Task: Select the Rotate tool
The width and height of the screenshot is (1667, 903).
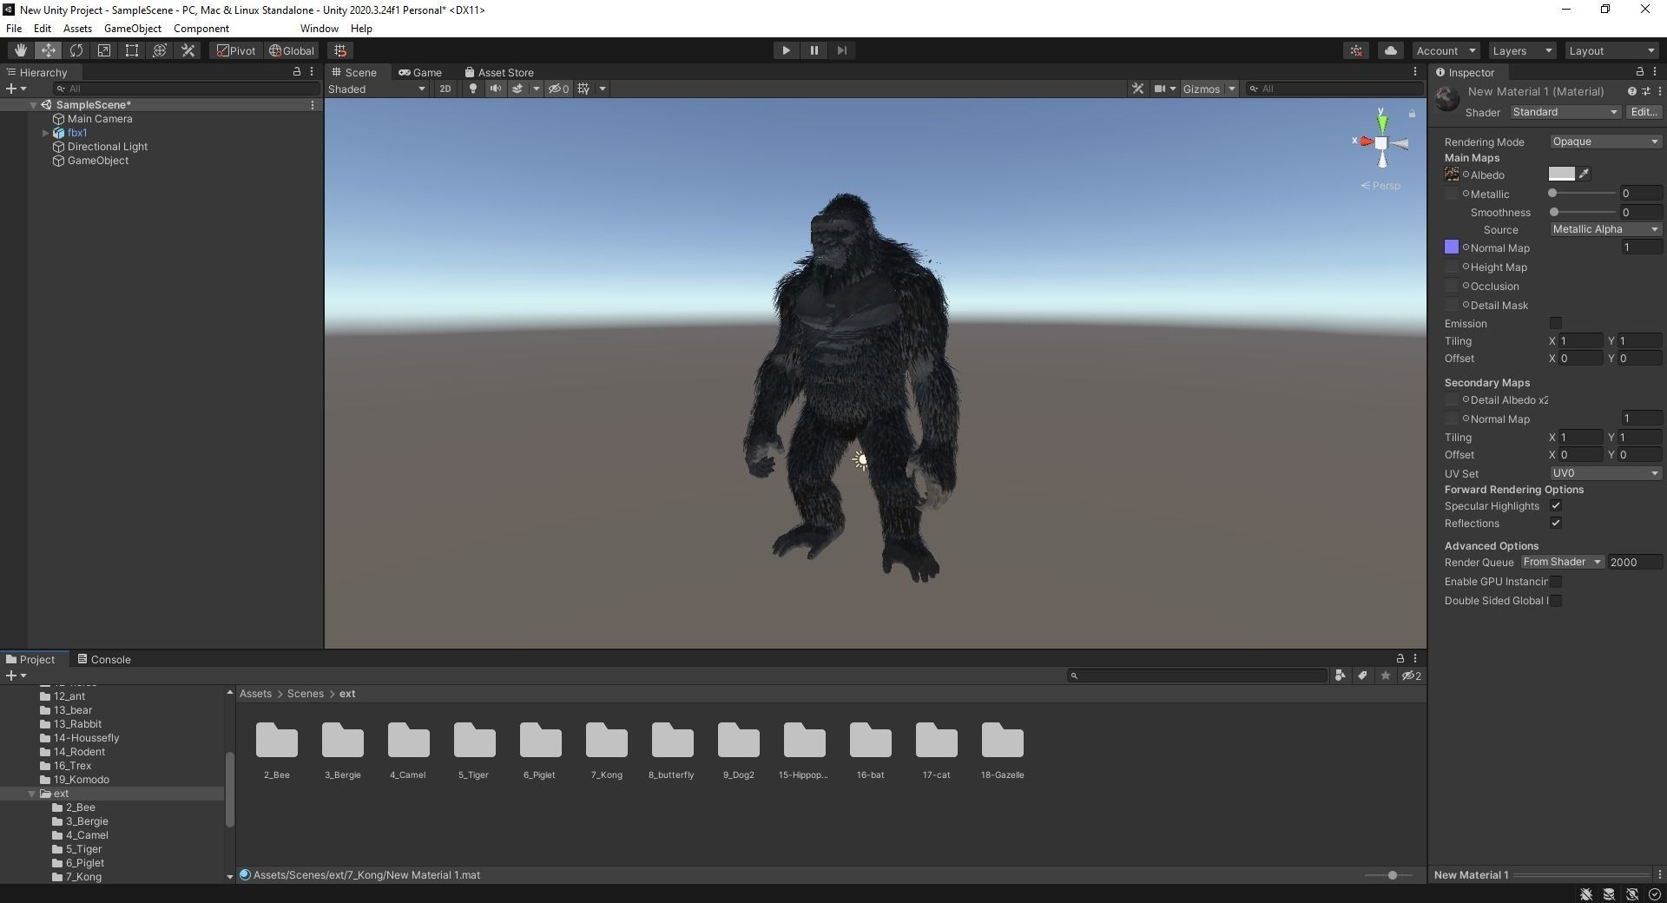Action: 76,50
